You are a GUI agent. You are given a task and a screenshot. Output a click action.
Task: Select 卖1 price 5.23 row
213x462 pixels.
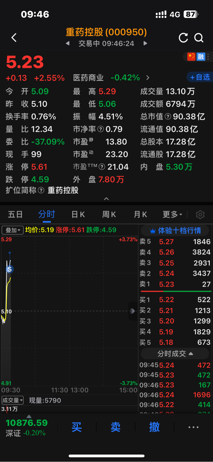tap(175, 284)
